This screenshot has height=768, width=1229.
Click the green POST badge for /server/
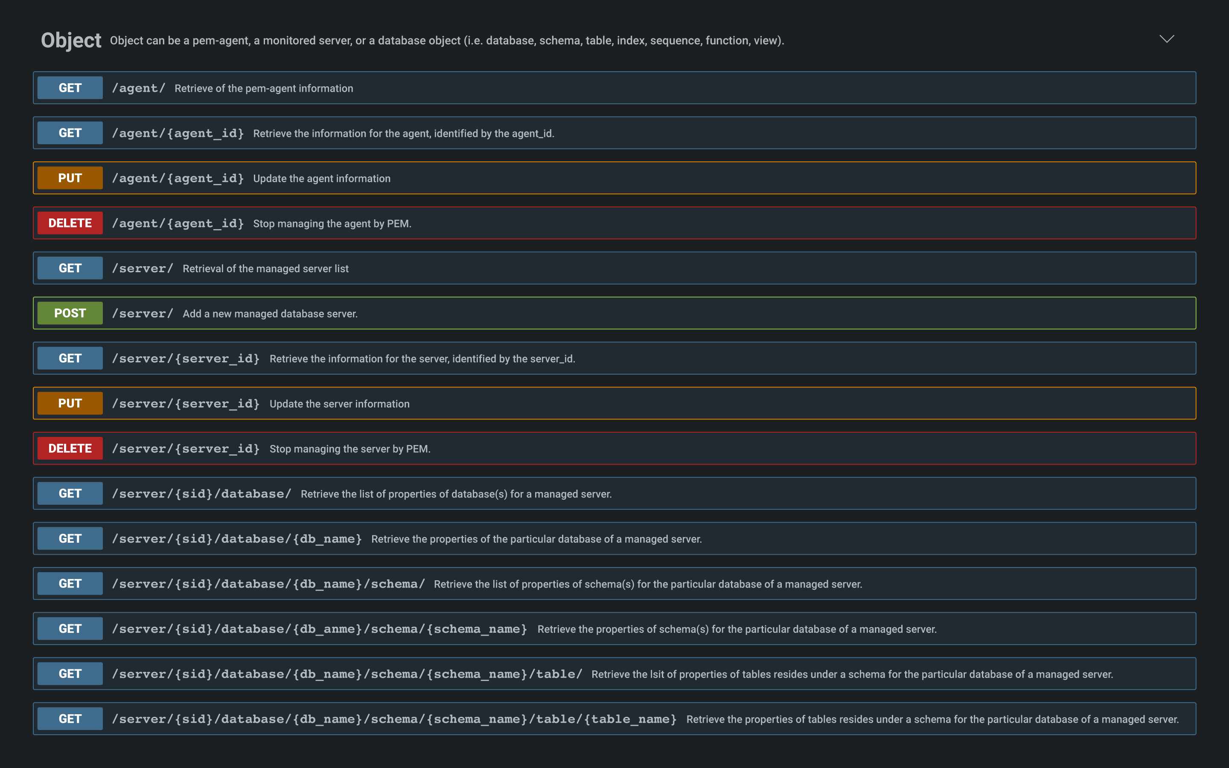click(x=70, y=314)
